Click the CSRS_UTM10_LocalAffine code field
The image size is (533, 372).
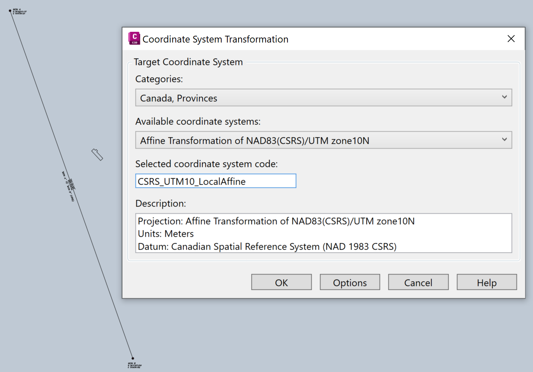click(215, 181)
